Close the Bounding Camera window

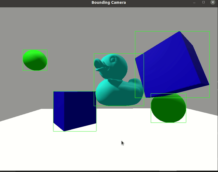click(x=213, y=2)
